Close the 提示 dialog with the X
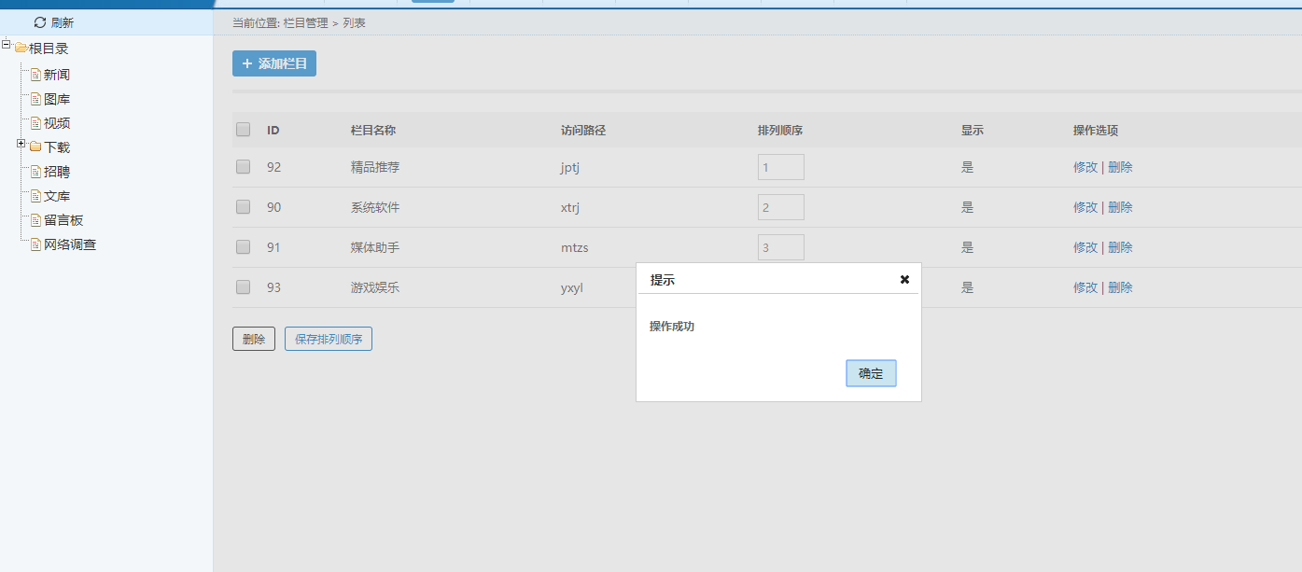Viewport: 1302px width, 572px height. (x=904, y=279)
